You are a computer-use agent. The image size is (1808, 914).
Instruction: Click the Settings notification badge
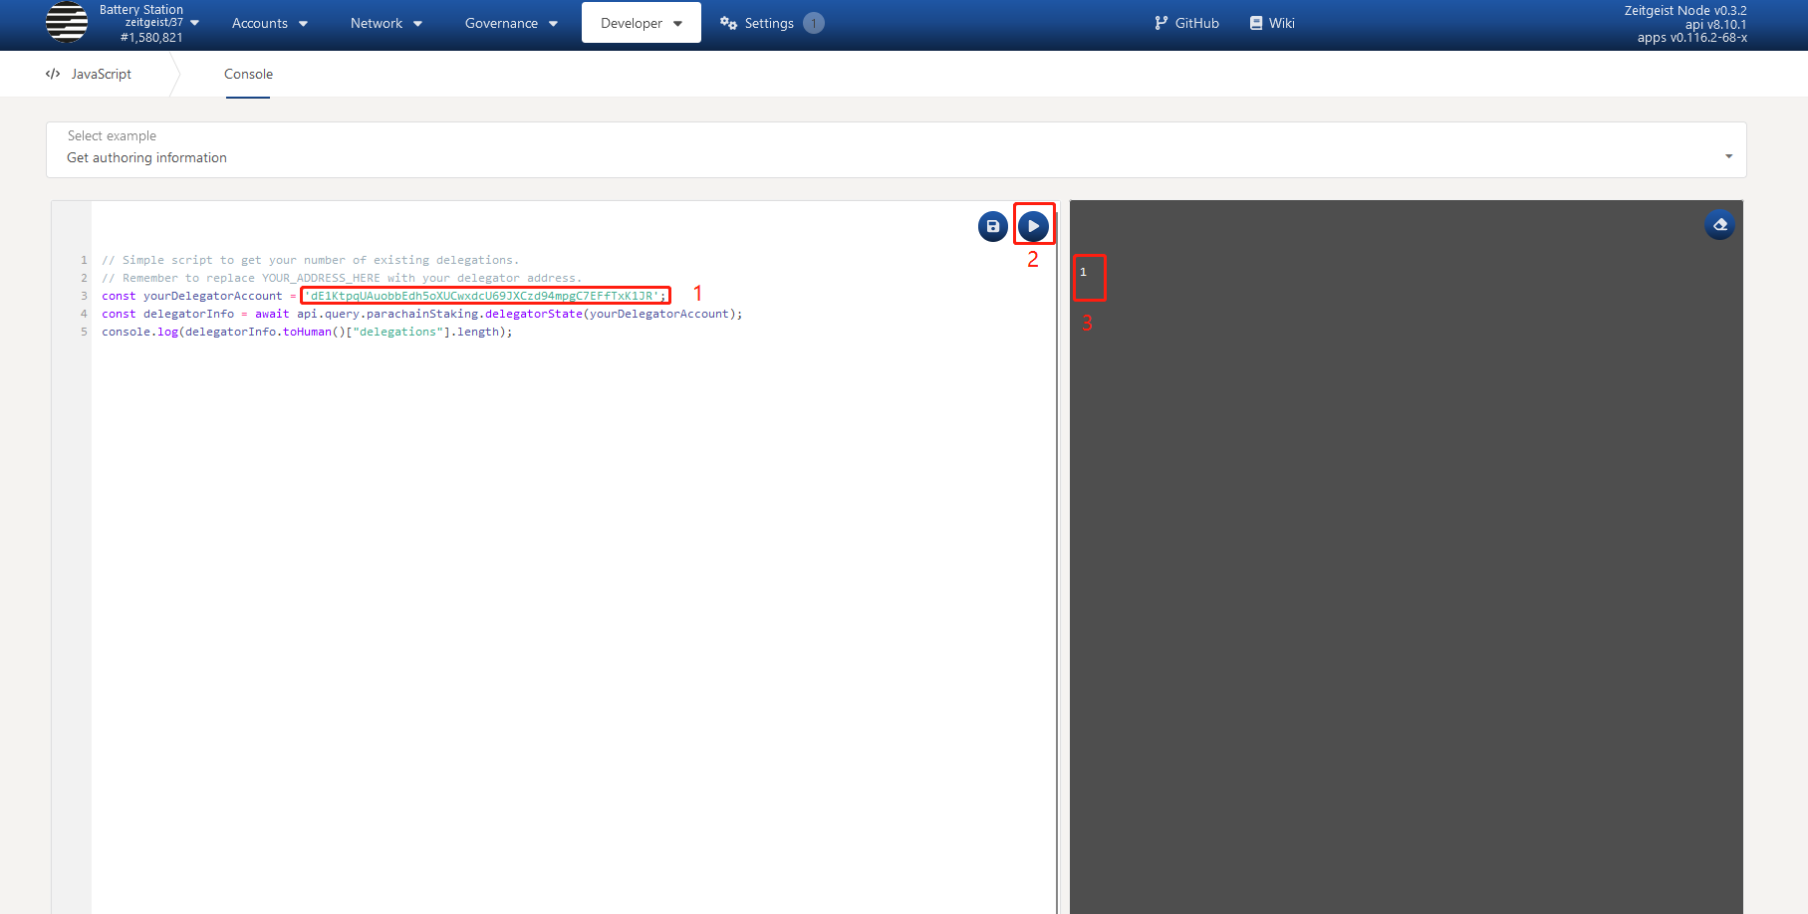813,23
